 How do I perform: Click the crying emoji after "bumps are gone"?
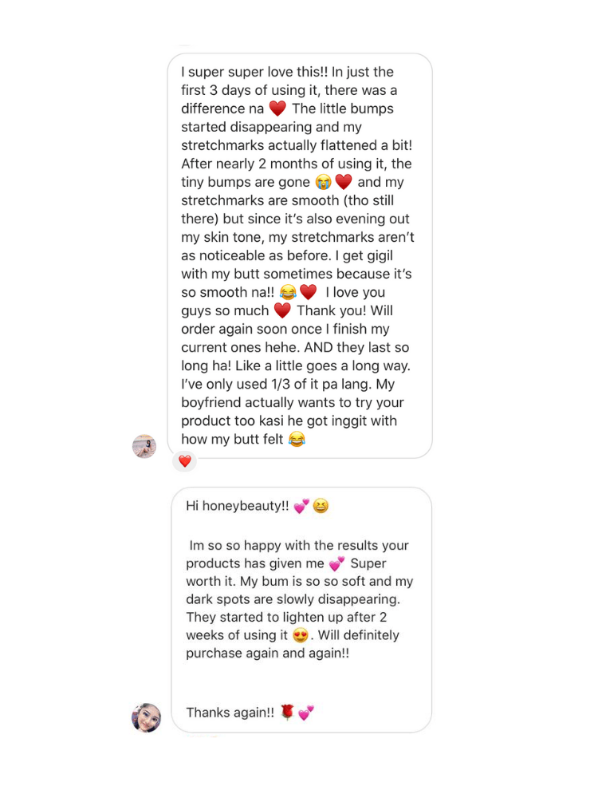point(323,182)
